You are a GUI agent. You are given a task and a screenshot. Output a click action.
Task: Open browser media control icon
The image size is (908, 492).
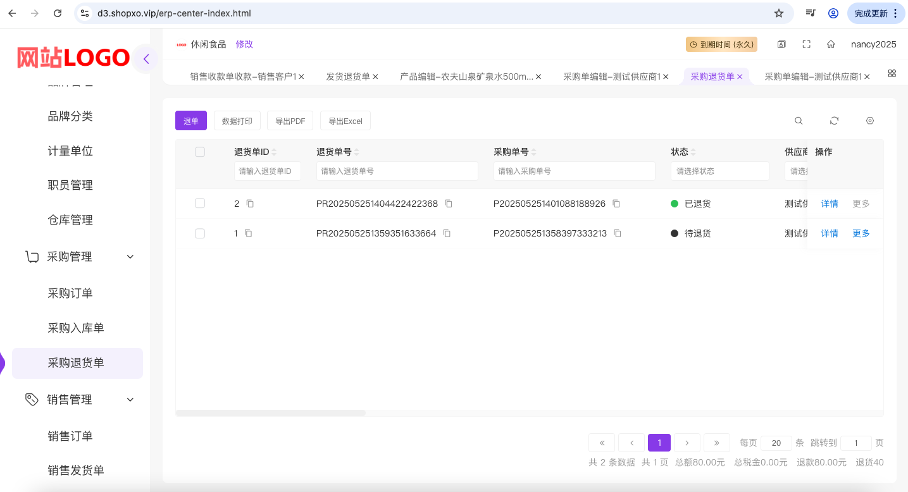[x=810, y=13]
